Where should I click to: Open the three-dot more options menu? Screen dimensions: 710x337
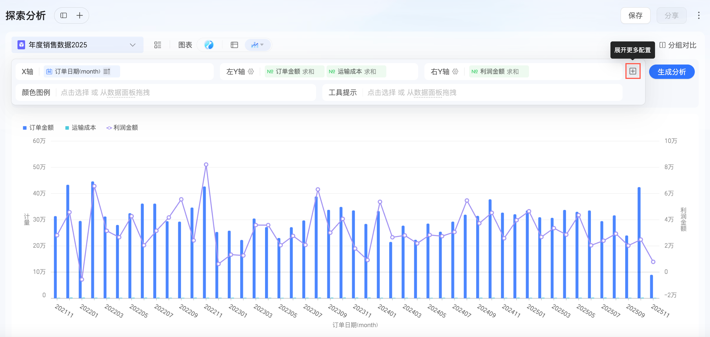coord(699,15)
